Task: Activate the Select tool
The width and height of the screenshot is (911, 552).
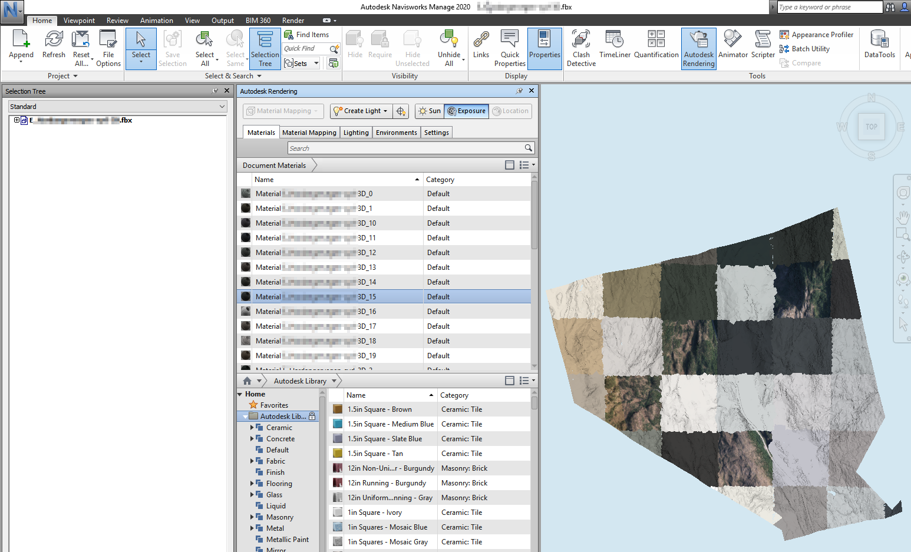Action: click(x=141, y=48)
